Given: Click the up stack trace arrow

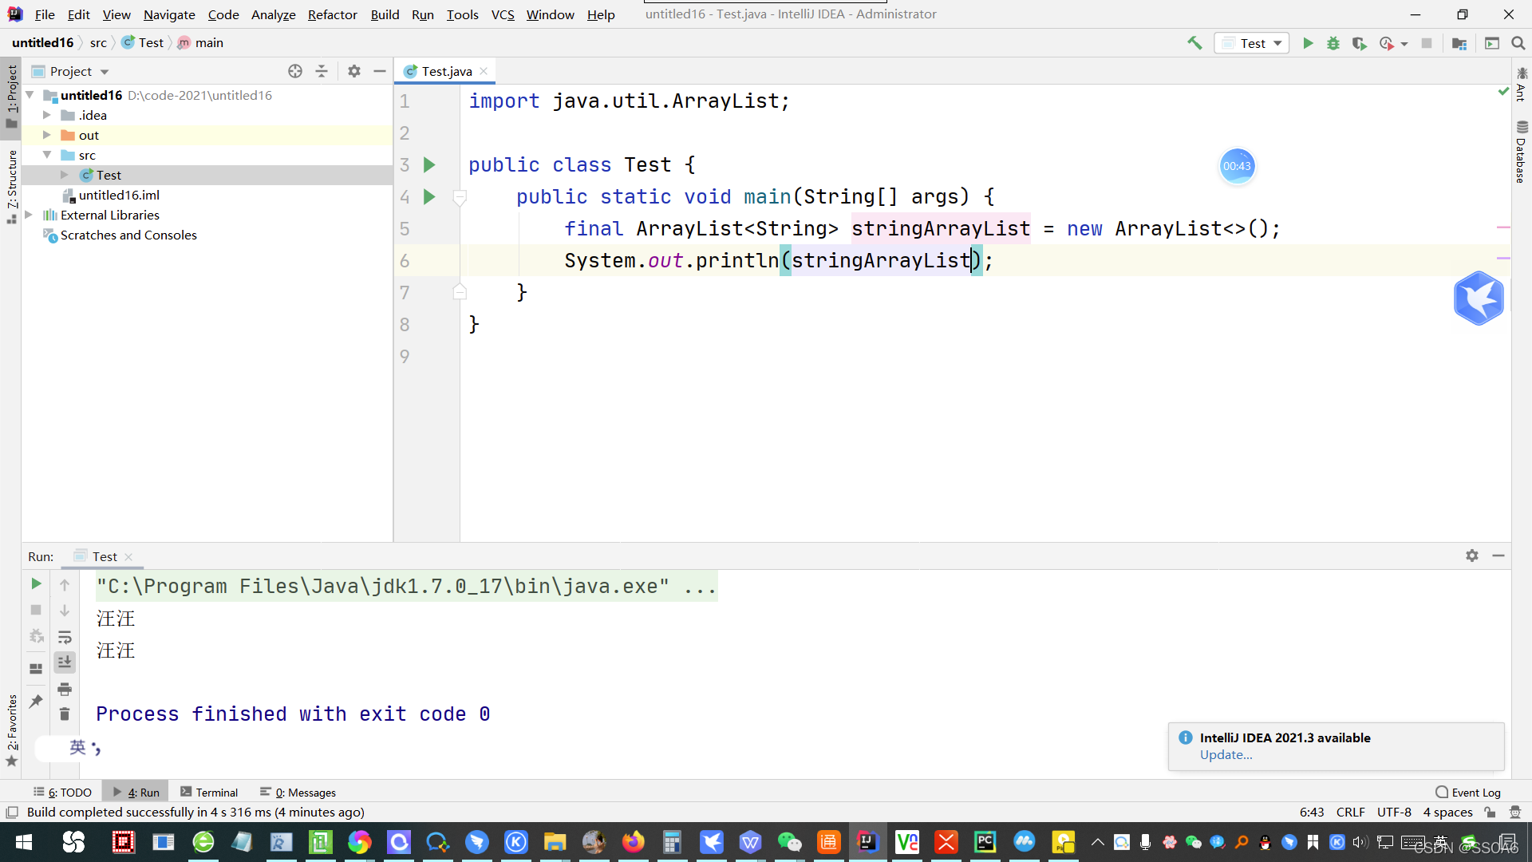Looking at the screenshot, I should [x=65, y=585].
